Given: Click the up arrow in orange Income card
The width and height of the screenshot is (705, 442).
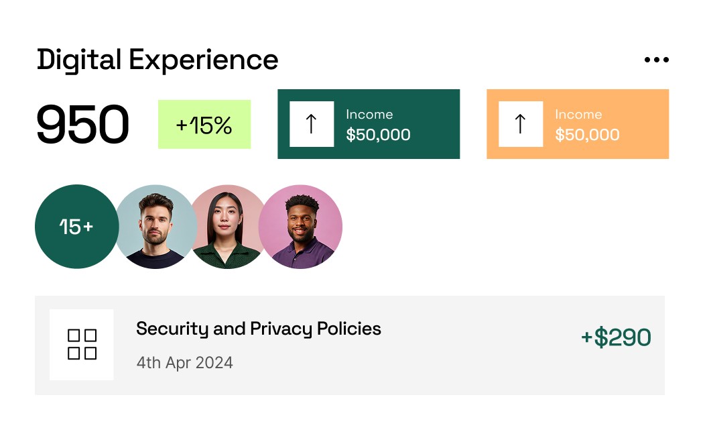Looking at the screenshot, I should (x=521, y=124).
